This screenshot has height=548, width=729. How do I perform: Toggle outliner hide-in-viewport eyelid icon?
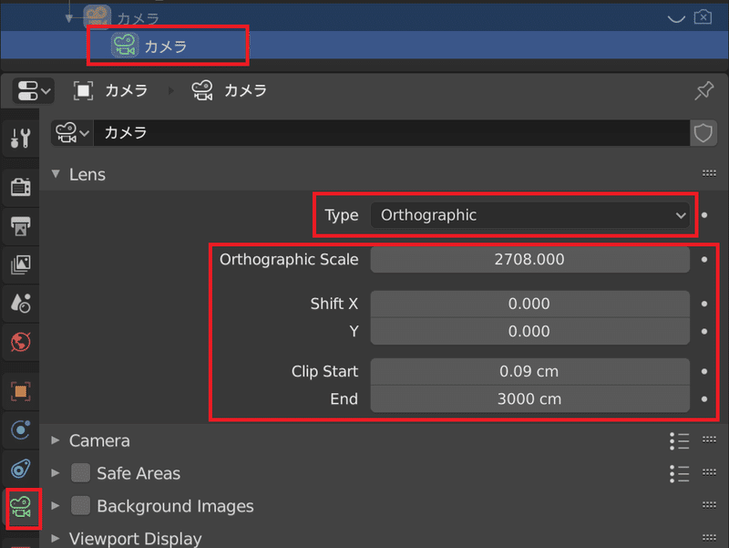coord(676,18)
